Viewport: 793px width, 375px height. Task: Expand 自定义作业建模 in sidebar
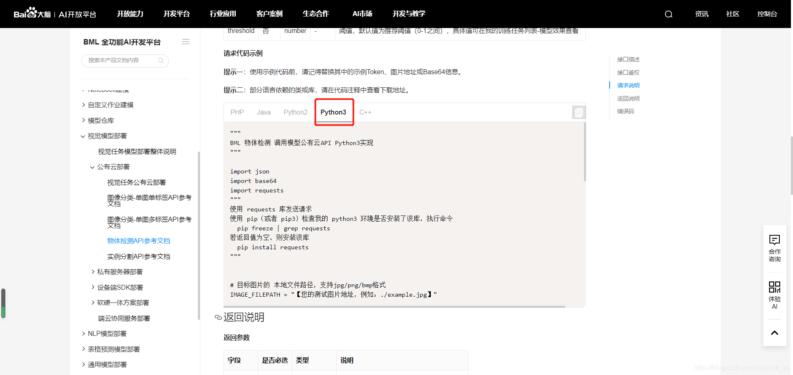[x=110, y=105]
